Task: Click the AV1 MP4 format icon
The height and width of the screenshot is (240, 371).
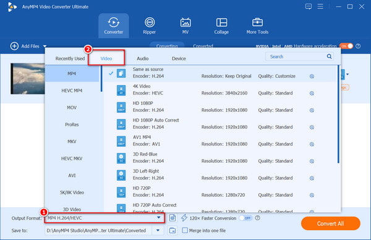Action: (121, 141)
